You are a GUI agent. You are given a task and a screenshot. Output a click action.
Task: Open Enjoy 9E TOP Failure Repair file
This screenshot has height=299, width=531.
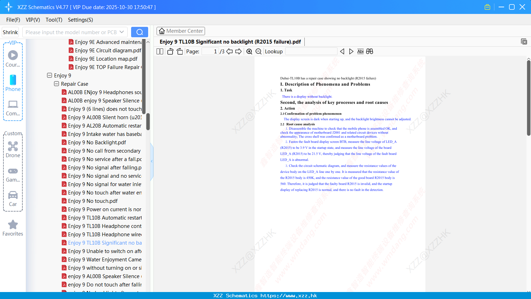[x=105, y=67]
